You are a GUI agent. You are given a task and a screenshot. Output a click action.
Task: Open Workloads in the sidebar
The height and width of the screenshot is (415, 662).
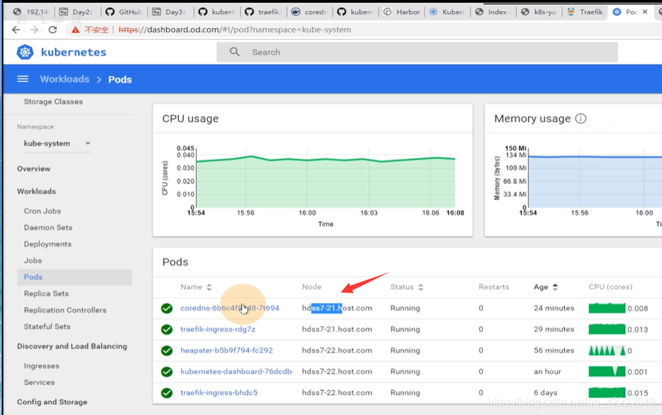36,191
